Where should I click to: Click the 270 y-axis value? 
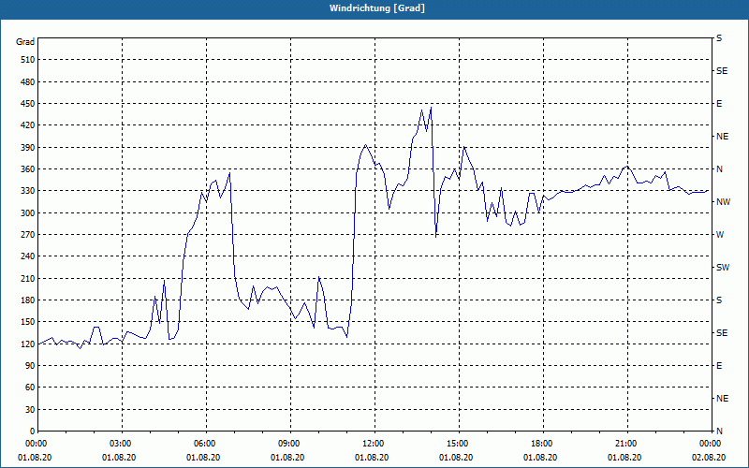[x=28, y=235]
